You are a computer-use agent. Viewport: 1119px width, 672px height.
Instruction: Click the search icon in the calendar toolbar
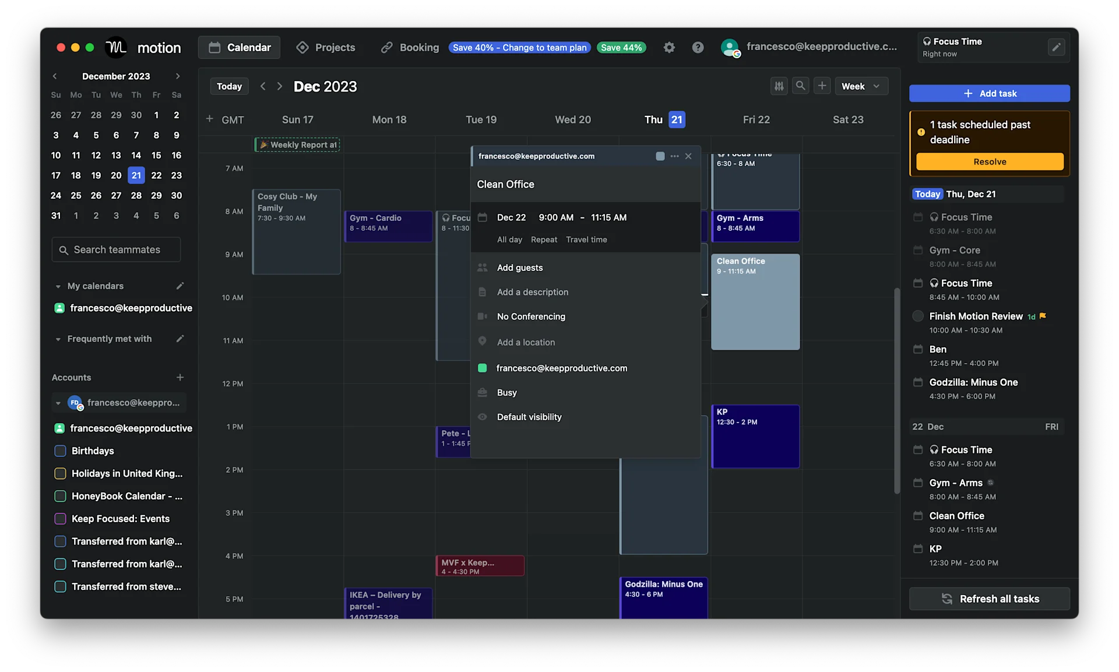[x=801, y=86]
